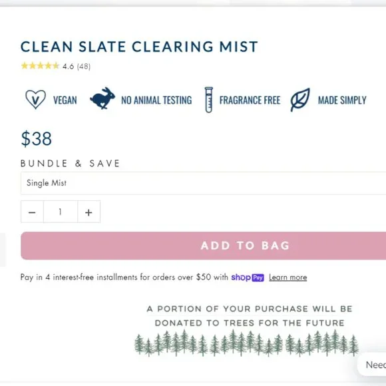Click the pine trees donation banner image

tap(247, 343)
